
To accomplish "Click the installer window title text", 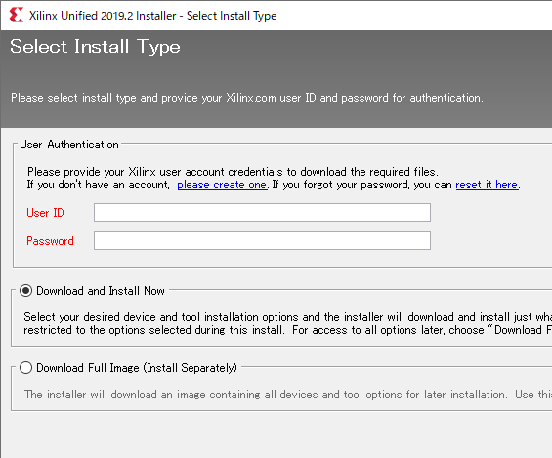I will [x=152, y=16].
